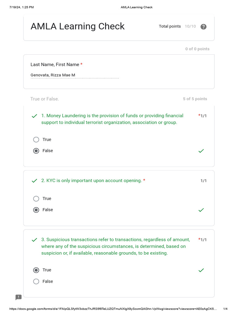The width and height of the screenshot is (237, 316).
Task: Click green checkmark beside question 1 title
Action: [35, 116]
